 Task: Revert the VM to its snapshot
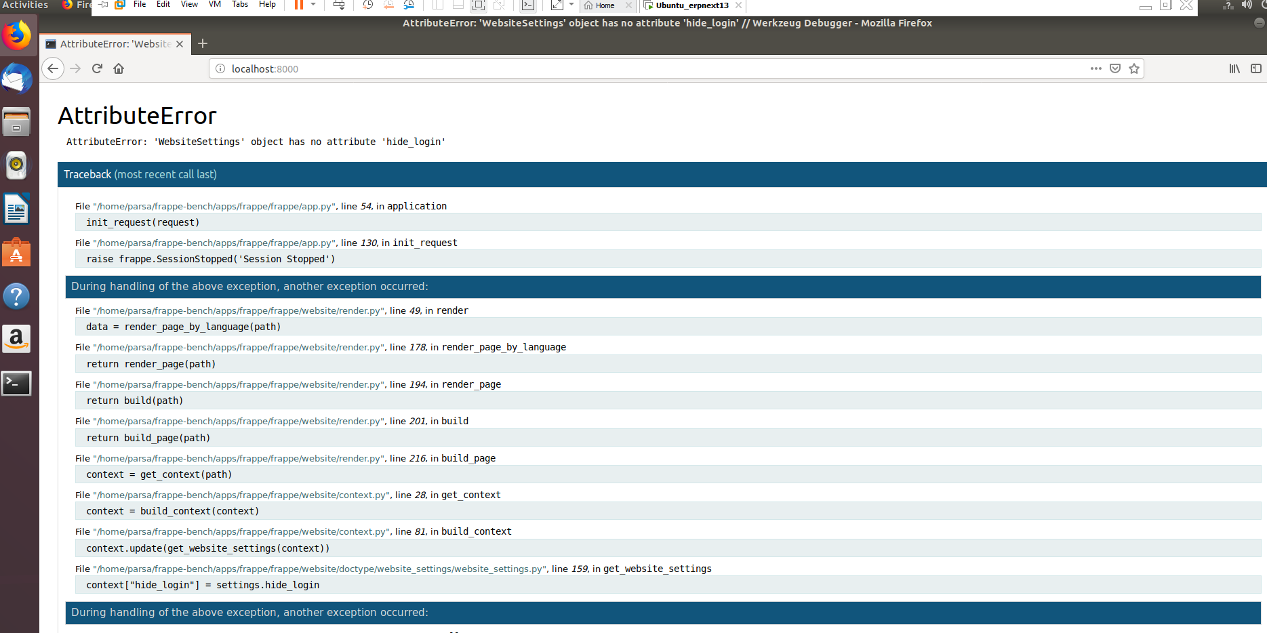point(388,5)
